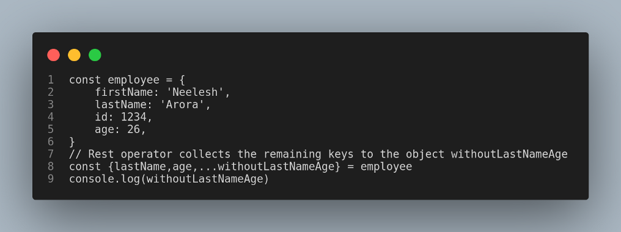
Task: Click the age value 26
Action: click(133, 129)
